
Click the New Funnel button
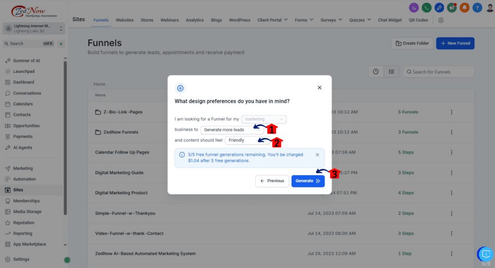coord(455,43)
